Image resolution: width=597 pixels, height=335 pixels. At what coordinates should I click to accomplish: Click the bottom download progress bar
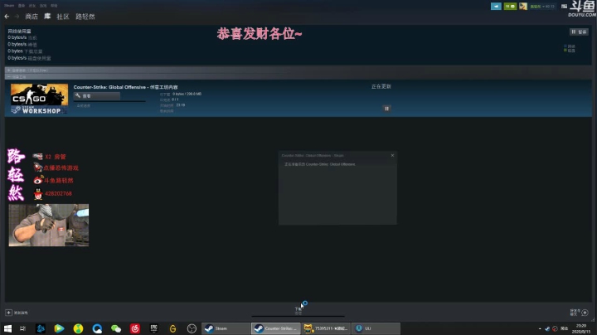tap(298, 316)
